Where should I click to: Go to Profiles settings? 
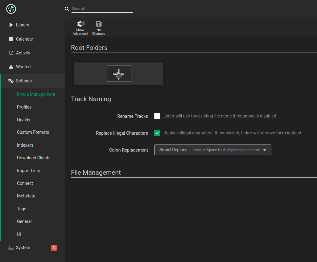pos(24,107)
